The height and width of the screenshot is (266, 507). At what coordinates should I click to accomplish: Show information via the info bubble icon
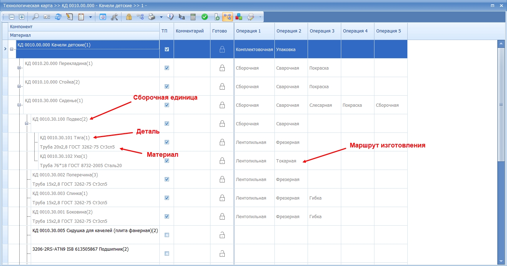(170, 17)
